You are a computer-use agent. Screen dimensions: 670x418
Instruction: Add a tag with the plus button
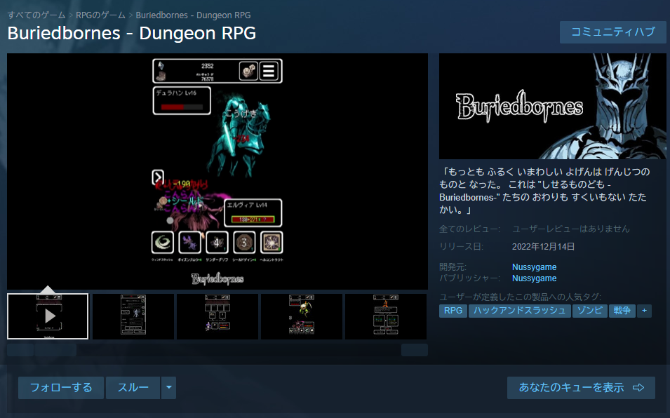[644, 311]
